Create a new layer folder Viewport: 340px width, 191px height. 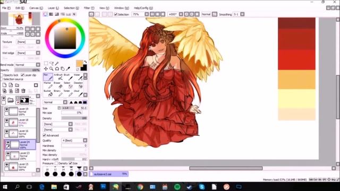(17, 85)
